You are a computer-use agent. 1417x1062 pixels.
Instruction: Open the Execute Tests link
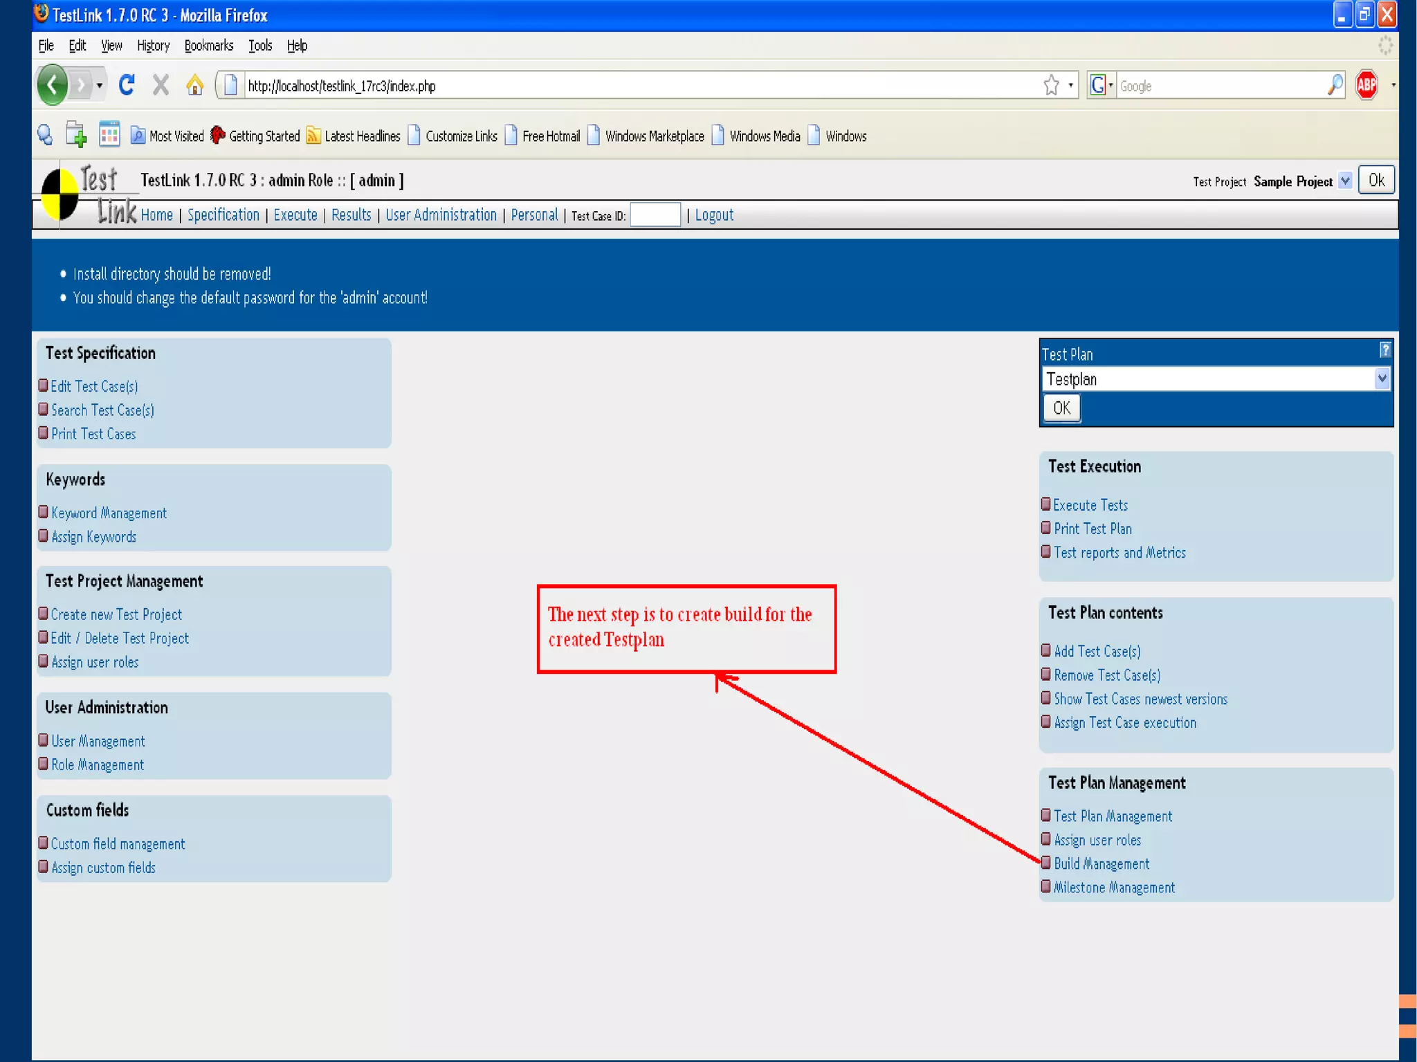click(1090, 505)
